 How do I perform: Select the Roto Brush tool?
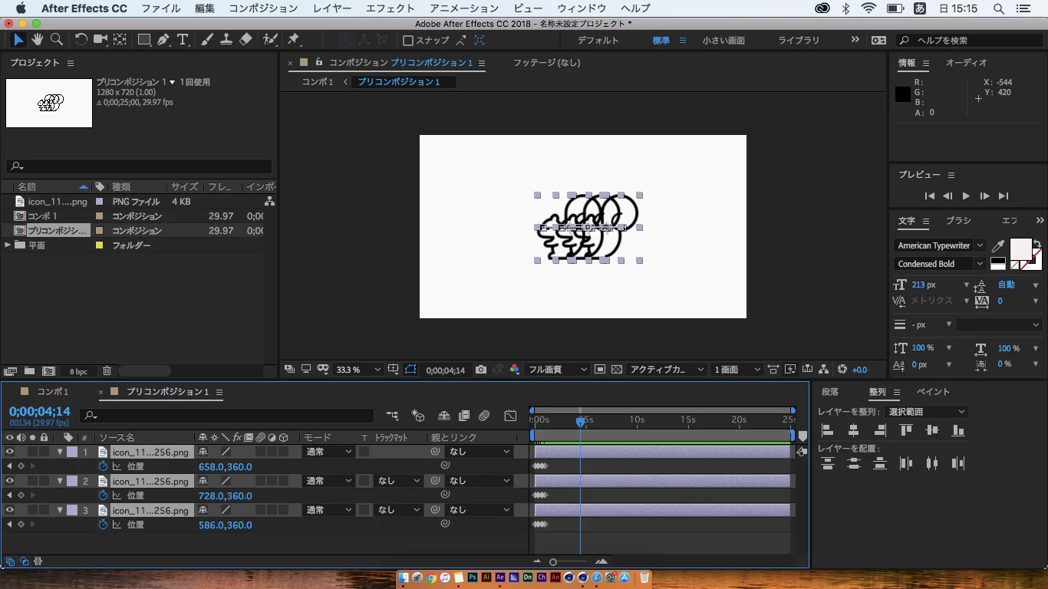coord(270,40)
